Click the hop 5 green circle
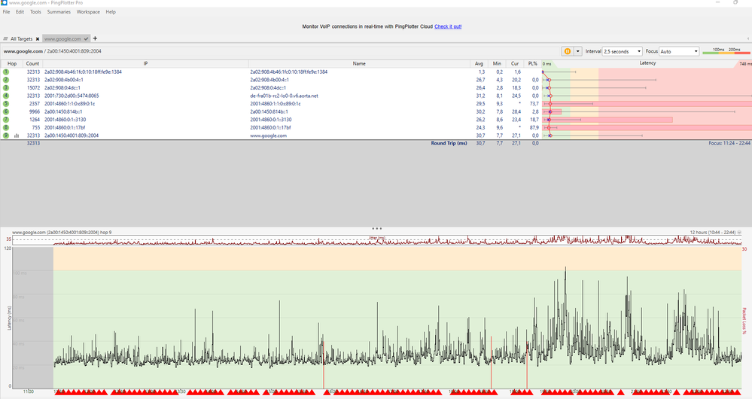This screenshot has height=399, width=752. (x=6, y=104)
